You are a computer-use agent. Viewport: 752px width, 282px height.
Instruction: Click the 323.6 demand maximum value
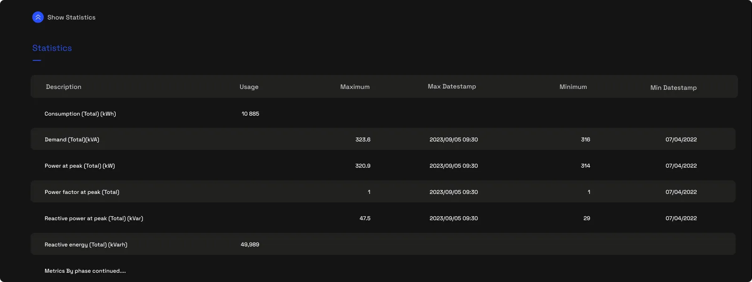[363, 140]
